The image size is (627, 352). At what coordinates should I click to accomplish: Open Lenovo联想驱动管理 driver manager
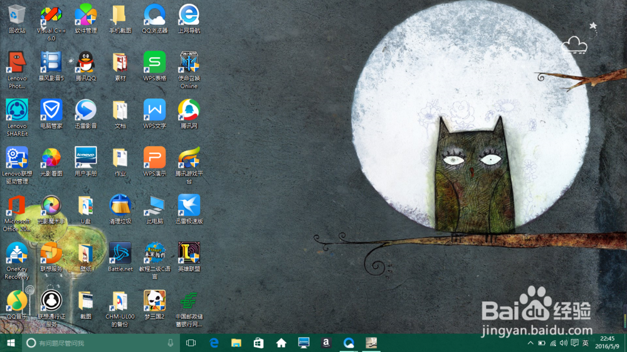click(x=17, y=165)
